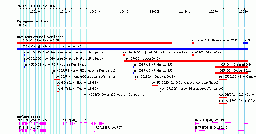Click the 12020k ruler tick label
The height and width of the screenshot is (134, 256).
65,12
